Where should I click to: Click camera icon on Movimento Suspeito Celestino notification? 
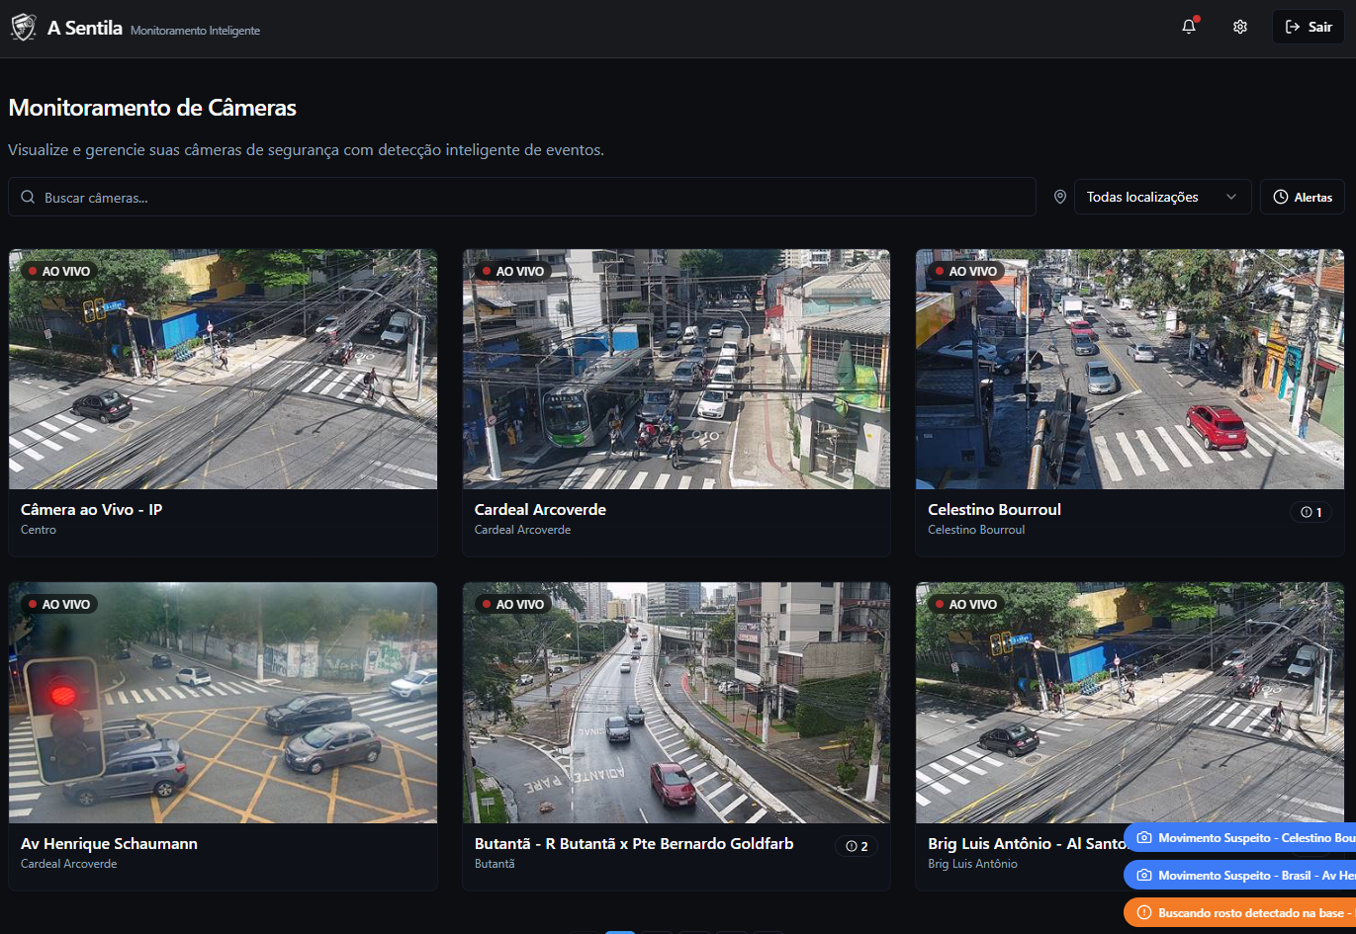pos(1144,838)
